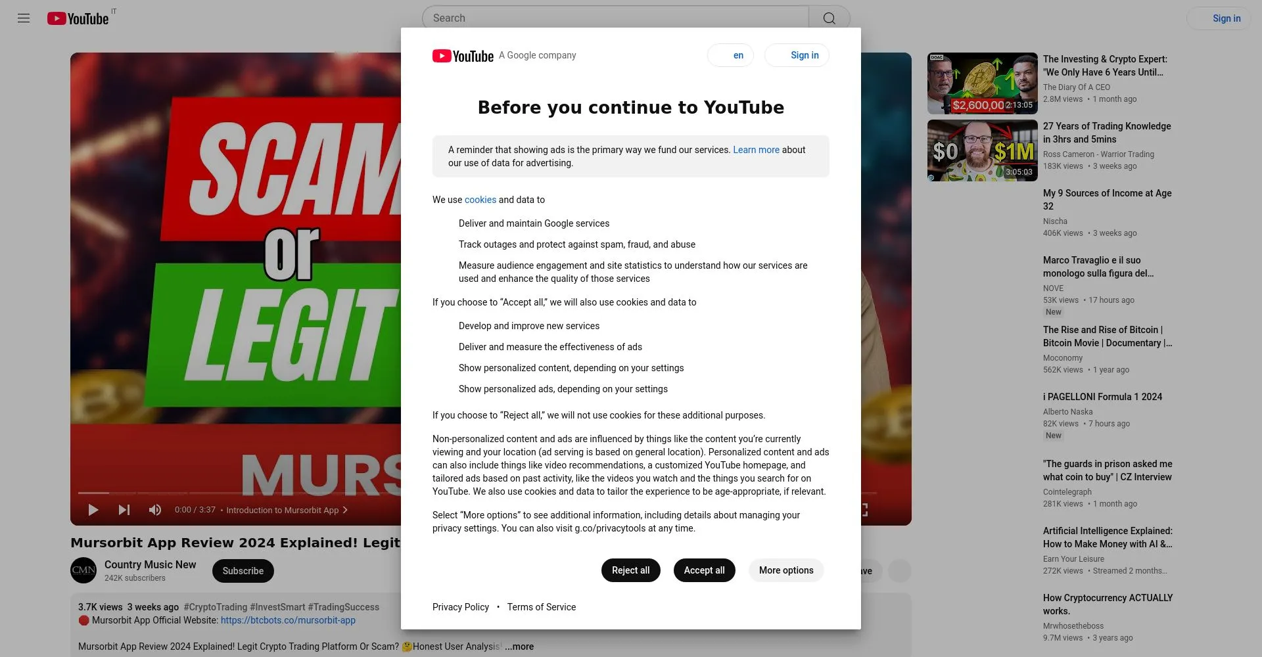Open The Diary Of A CEO channel
This screenshot has width=1262, height=657.
tap(1076, 87)
